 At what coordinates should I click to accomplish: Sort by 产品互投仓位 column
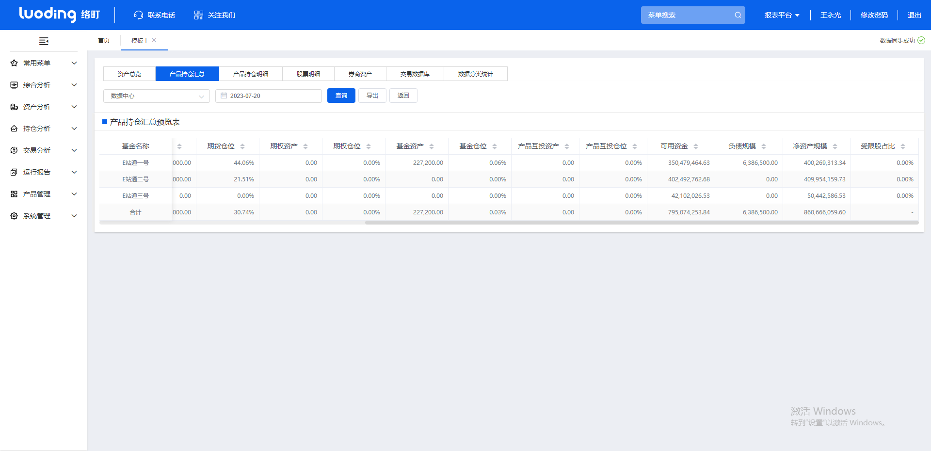[x=635, y=146]
